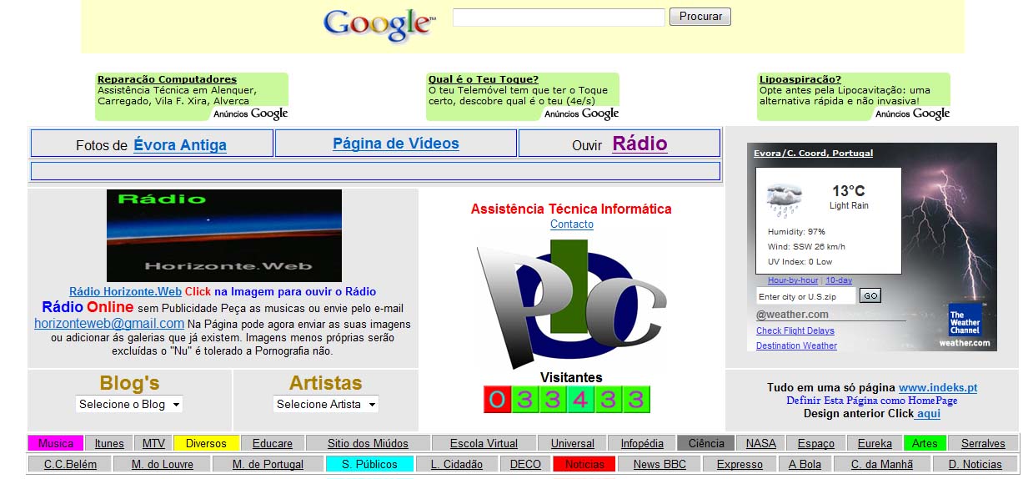Open the Évora Antiga photos link

(180, 145)
